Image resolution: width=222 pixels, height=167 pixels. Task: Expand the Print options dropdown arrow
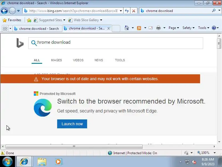(164, 28)
